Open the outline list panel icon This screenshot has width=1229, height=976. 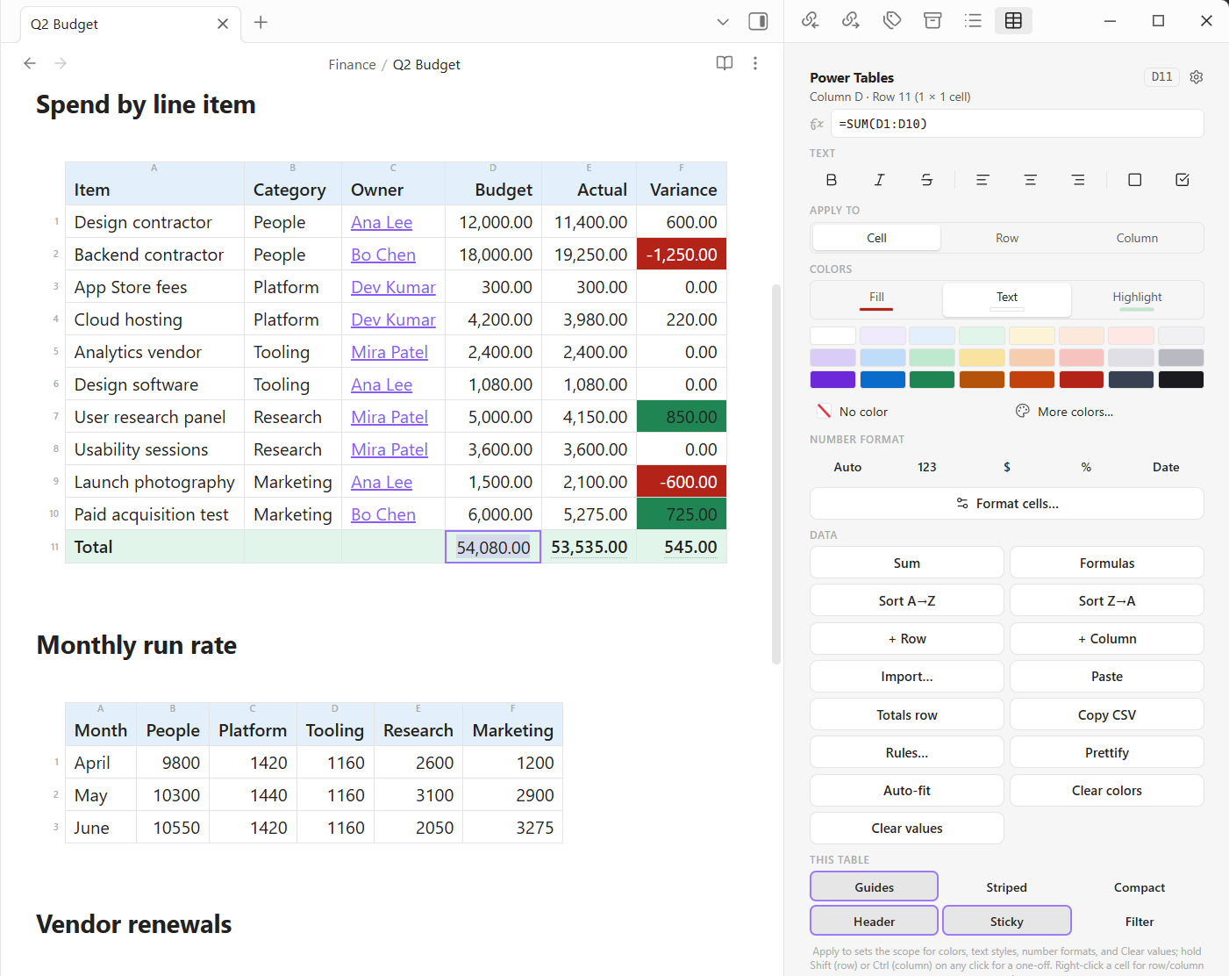(x=973, y=21)
